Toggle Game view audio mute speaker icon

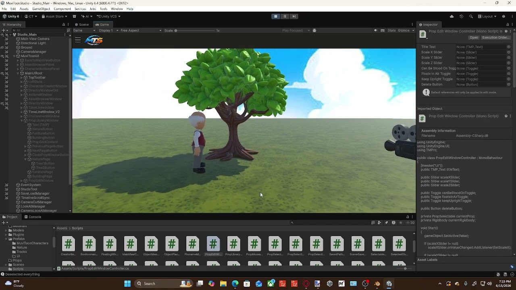376,31
